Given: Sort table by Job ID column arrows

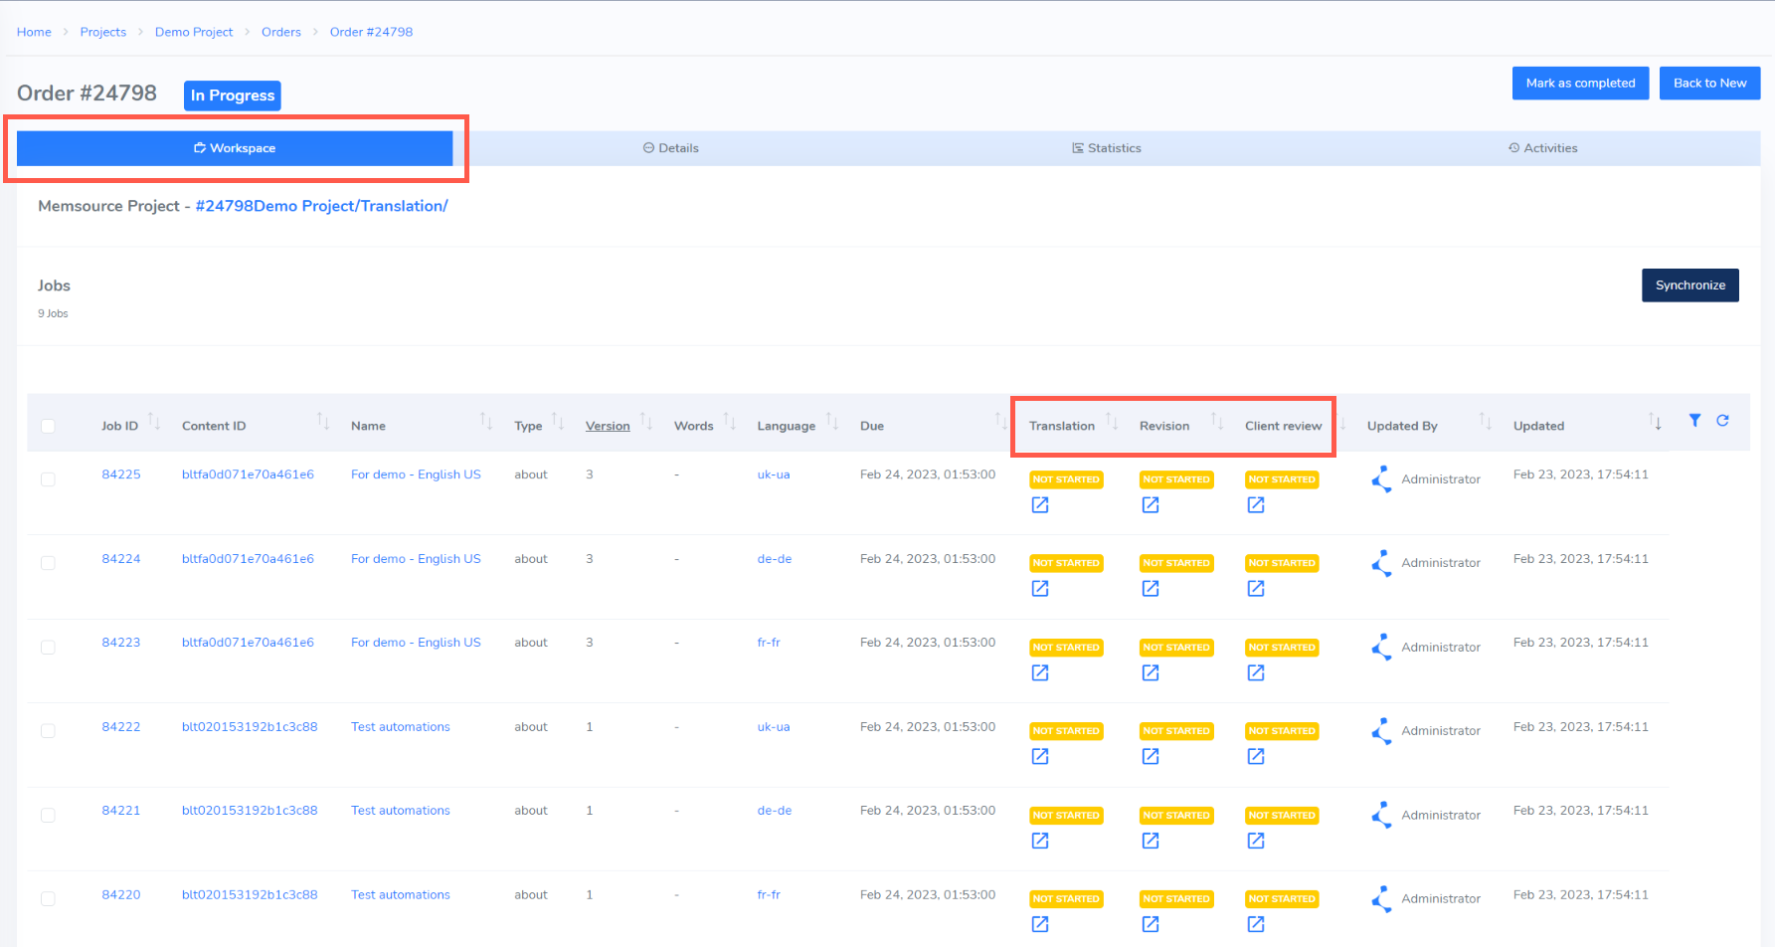Looking at the screenshot, I should (154, 421).
